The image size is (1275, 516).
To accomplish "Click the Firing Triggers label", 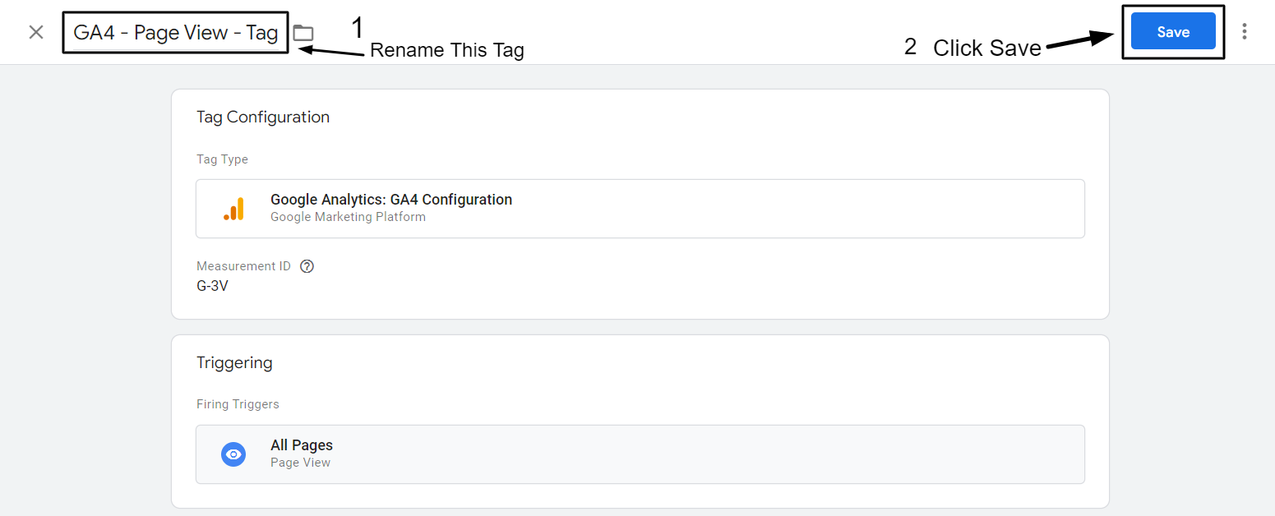I will point(238,403).
